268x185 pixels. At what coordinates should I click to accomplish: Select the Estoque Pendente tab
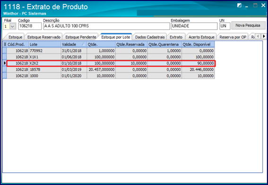(x=81, y=37)
